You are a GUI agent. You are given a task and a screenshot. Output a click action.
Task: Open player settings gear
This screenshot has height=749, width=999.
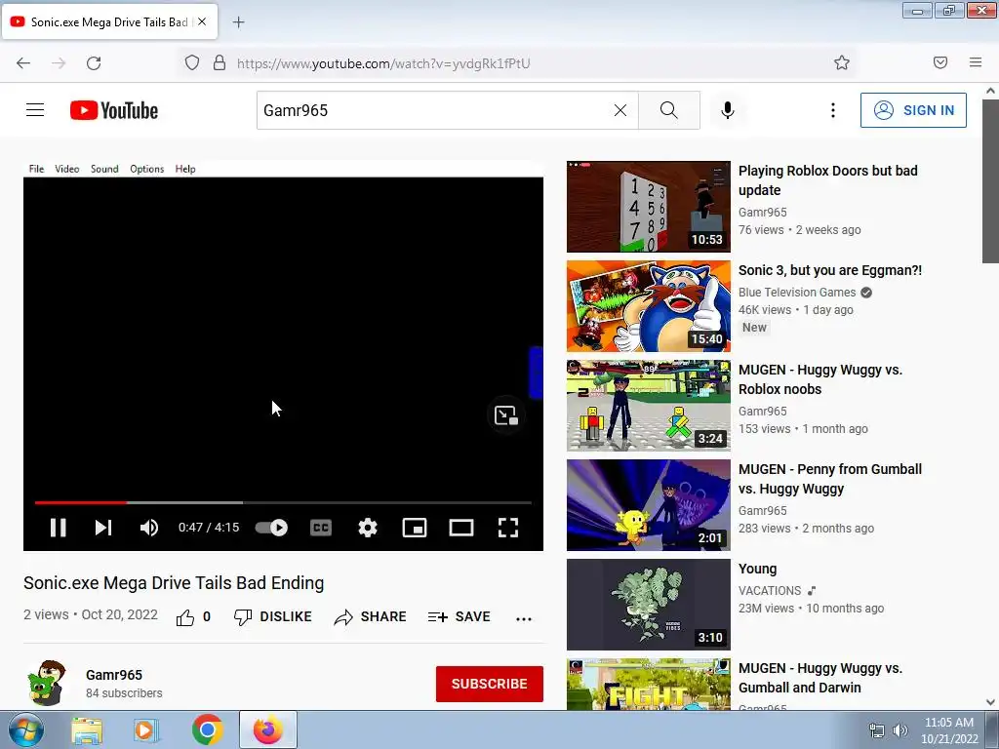(368, 528)
